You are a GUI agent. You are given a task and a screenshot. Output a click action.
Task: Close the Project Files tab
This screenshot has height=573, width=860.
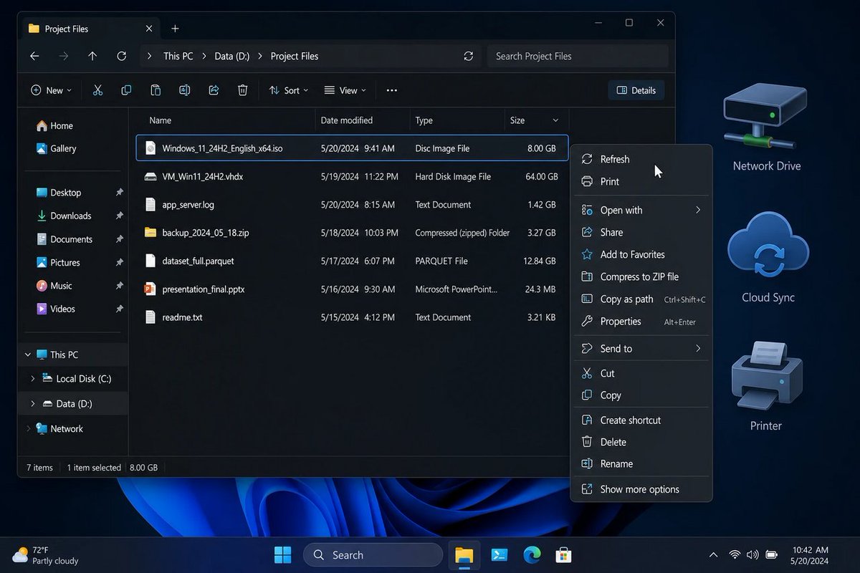(x=148, y=29)
